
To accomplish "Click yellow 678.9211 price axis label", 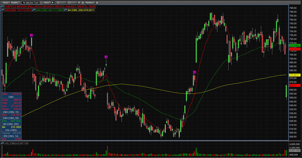I will coord(295,75).
